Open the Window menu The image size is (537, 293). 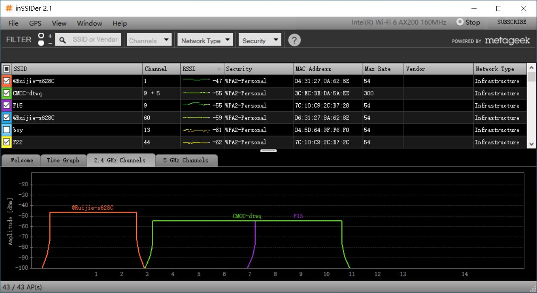tap(89, 23)
